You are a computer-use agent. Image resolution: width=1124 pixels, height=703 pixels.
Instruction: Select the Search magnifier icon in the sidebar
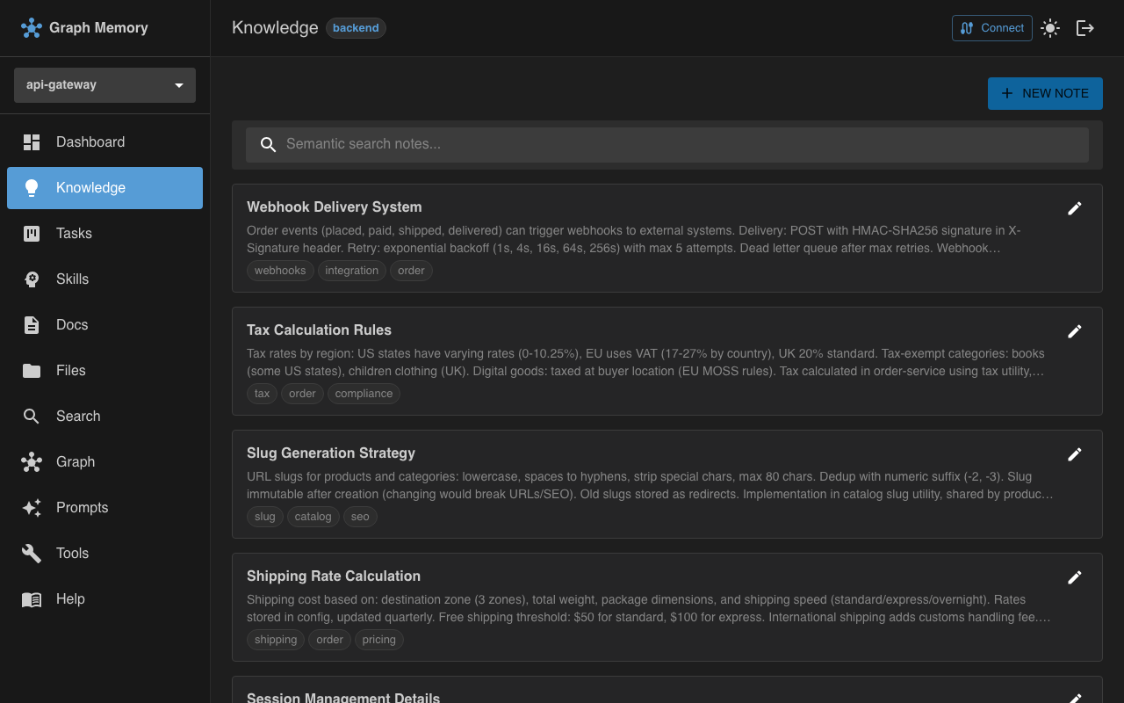point(31,416)
